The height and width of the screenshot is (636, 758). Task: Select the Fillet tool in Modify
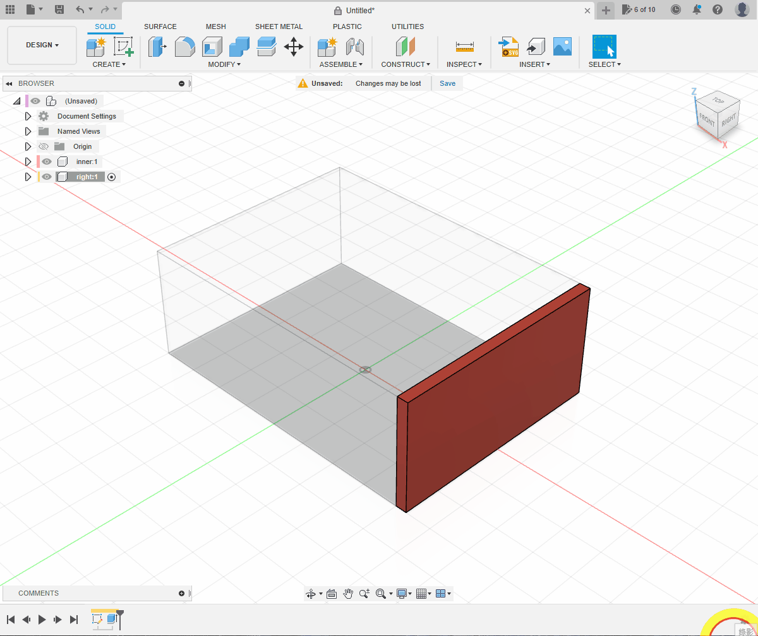(184, 47)
